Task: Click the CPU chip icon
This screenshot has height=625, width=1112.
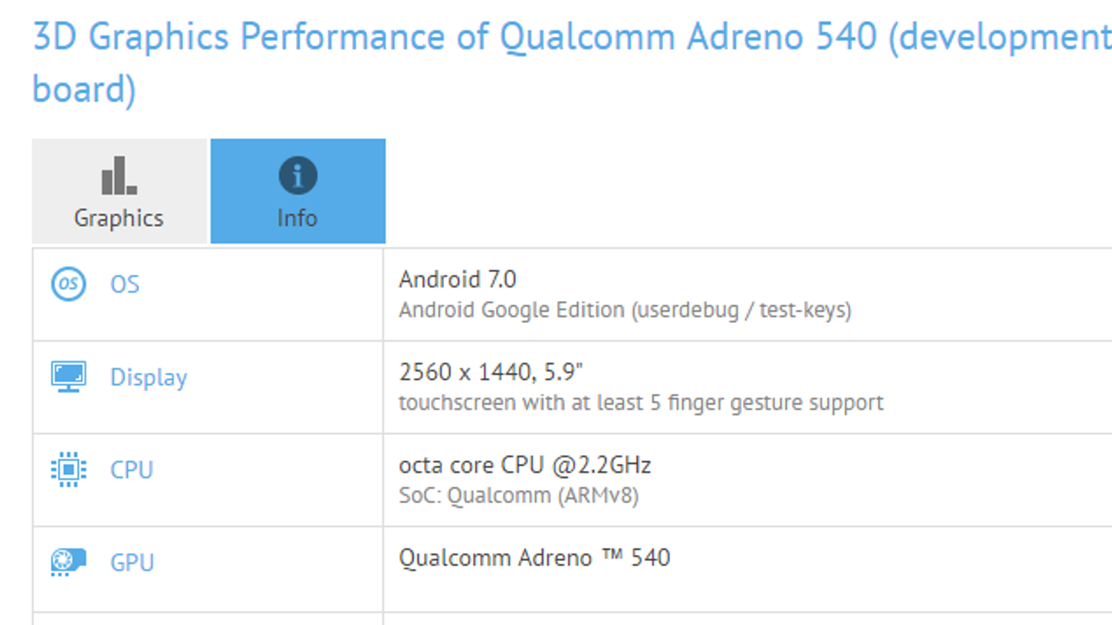Action: 68,469
